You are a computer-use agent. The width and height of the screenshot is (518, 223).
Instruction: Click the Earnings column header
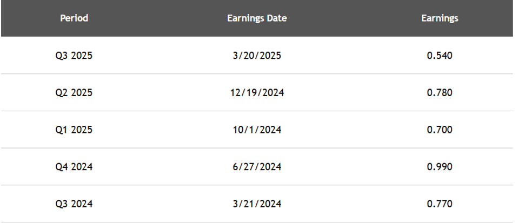click(x=440, y=18)
